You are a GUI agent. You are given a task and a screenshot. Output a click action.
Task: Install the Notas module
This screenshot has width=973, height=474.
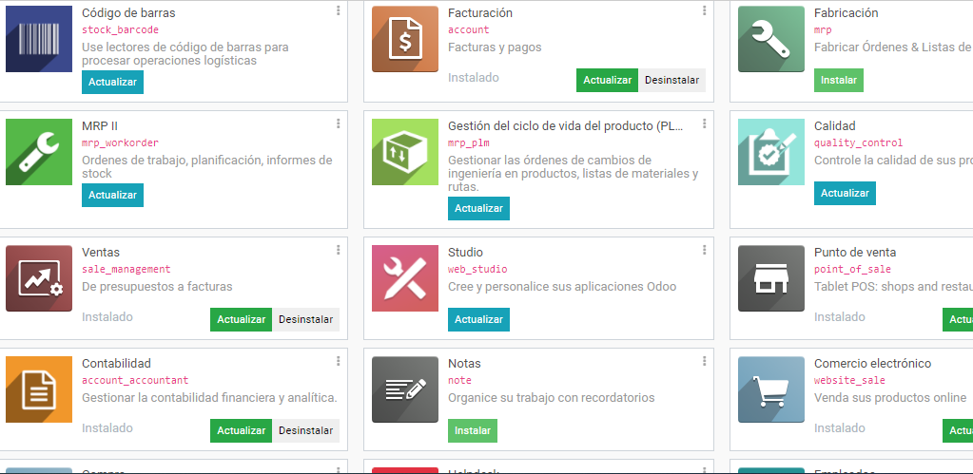pyautogui.click(x=472, y=430)
